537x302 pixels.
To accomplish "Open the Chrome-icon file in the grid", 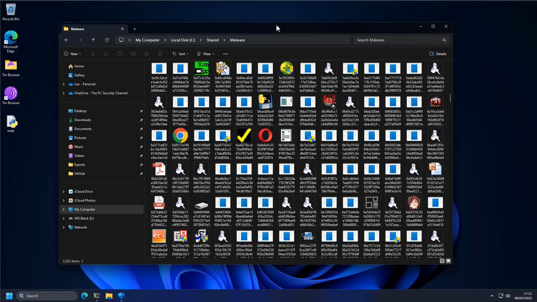I will [x=180, y=135].
